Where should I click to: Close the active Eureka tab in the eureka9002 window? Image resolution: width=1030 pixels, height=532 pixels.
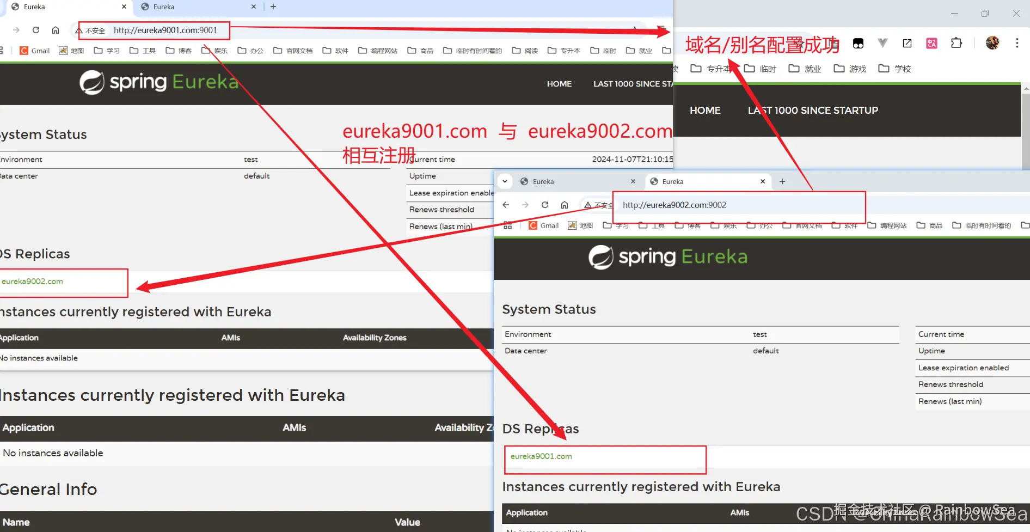point(763,181)
